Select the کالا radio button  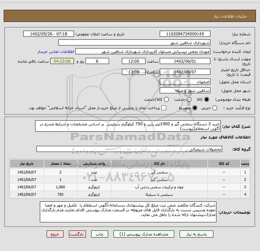click(x=207, y=99)
